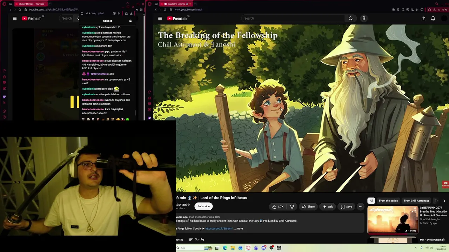Open the gift icon beside Sohbet header
Screen dimensions: 449x252
[x=130, y=21]
